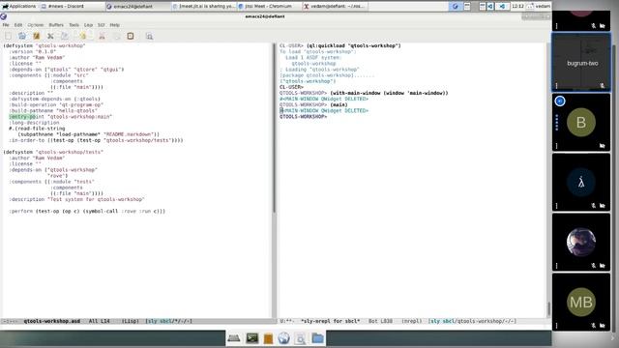This screenshot has width=619, height=348.
Task: Open the Applications menu in the top panel
Action: 19,7
